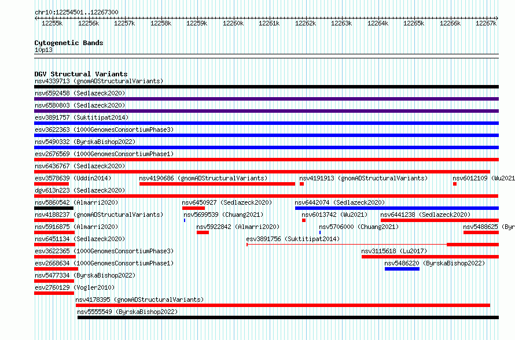Click the nsv5916875 Almarri2020 label

point(76,227)
